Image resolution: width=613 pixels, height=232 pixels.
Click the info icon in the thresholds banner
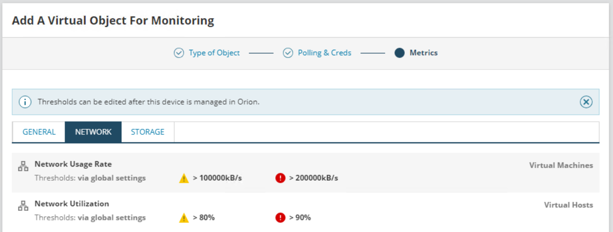click(25, 102)
